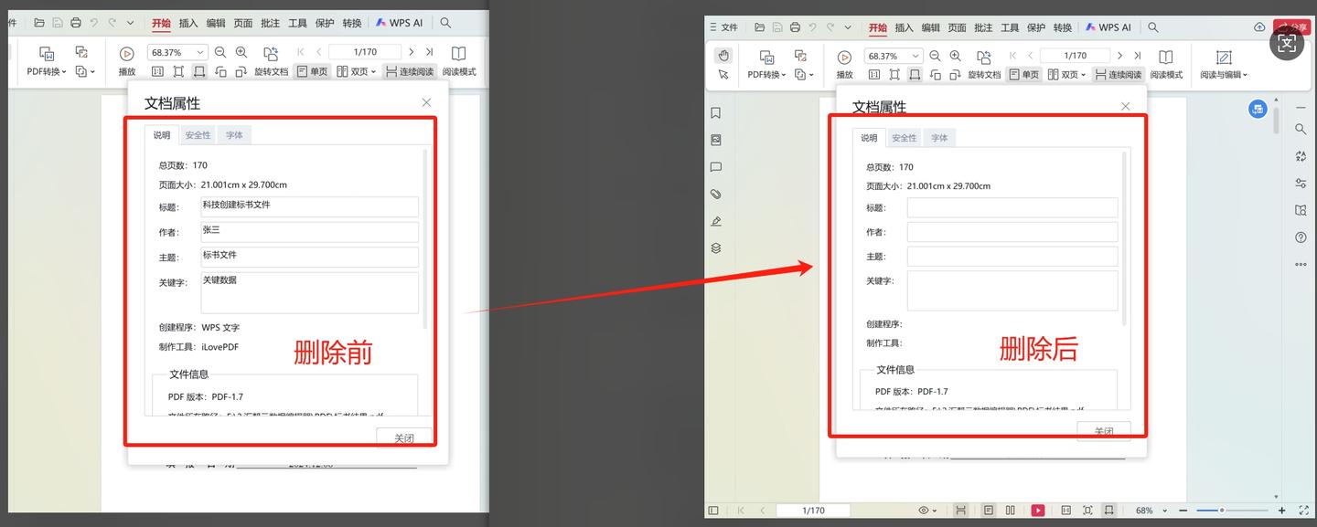Click zoom in icon in right window toolbar
The image size is (1317, 527).
tap(956, 56)
